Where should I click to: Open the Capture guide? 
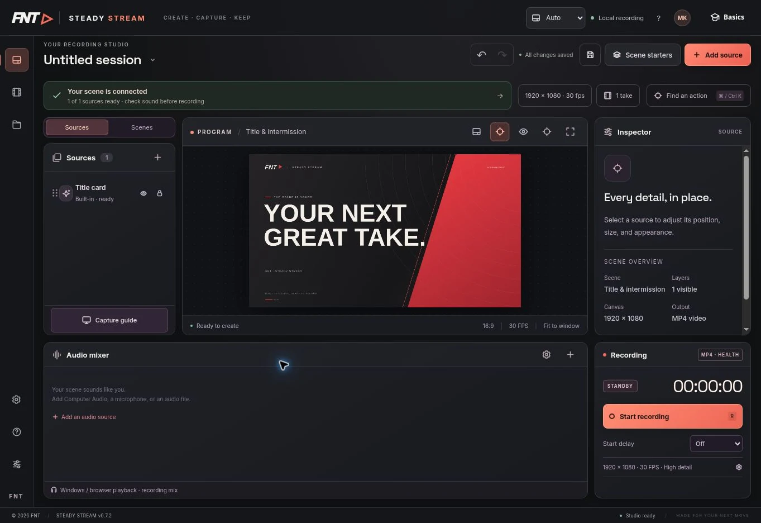point(109,320)
